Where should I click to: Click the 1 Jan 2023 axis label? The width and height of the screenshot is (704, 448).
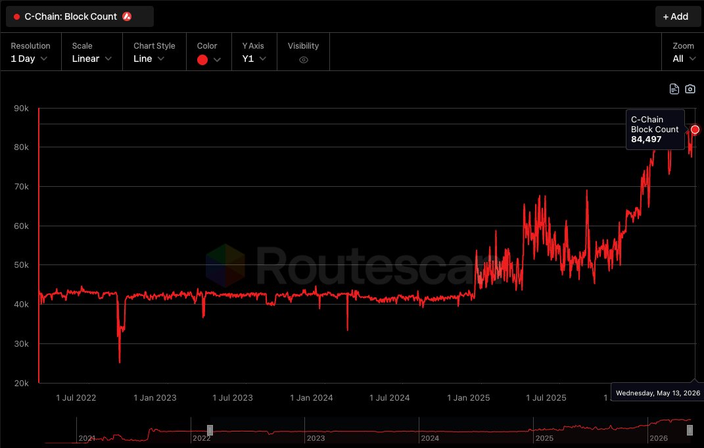155,397
